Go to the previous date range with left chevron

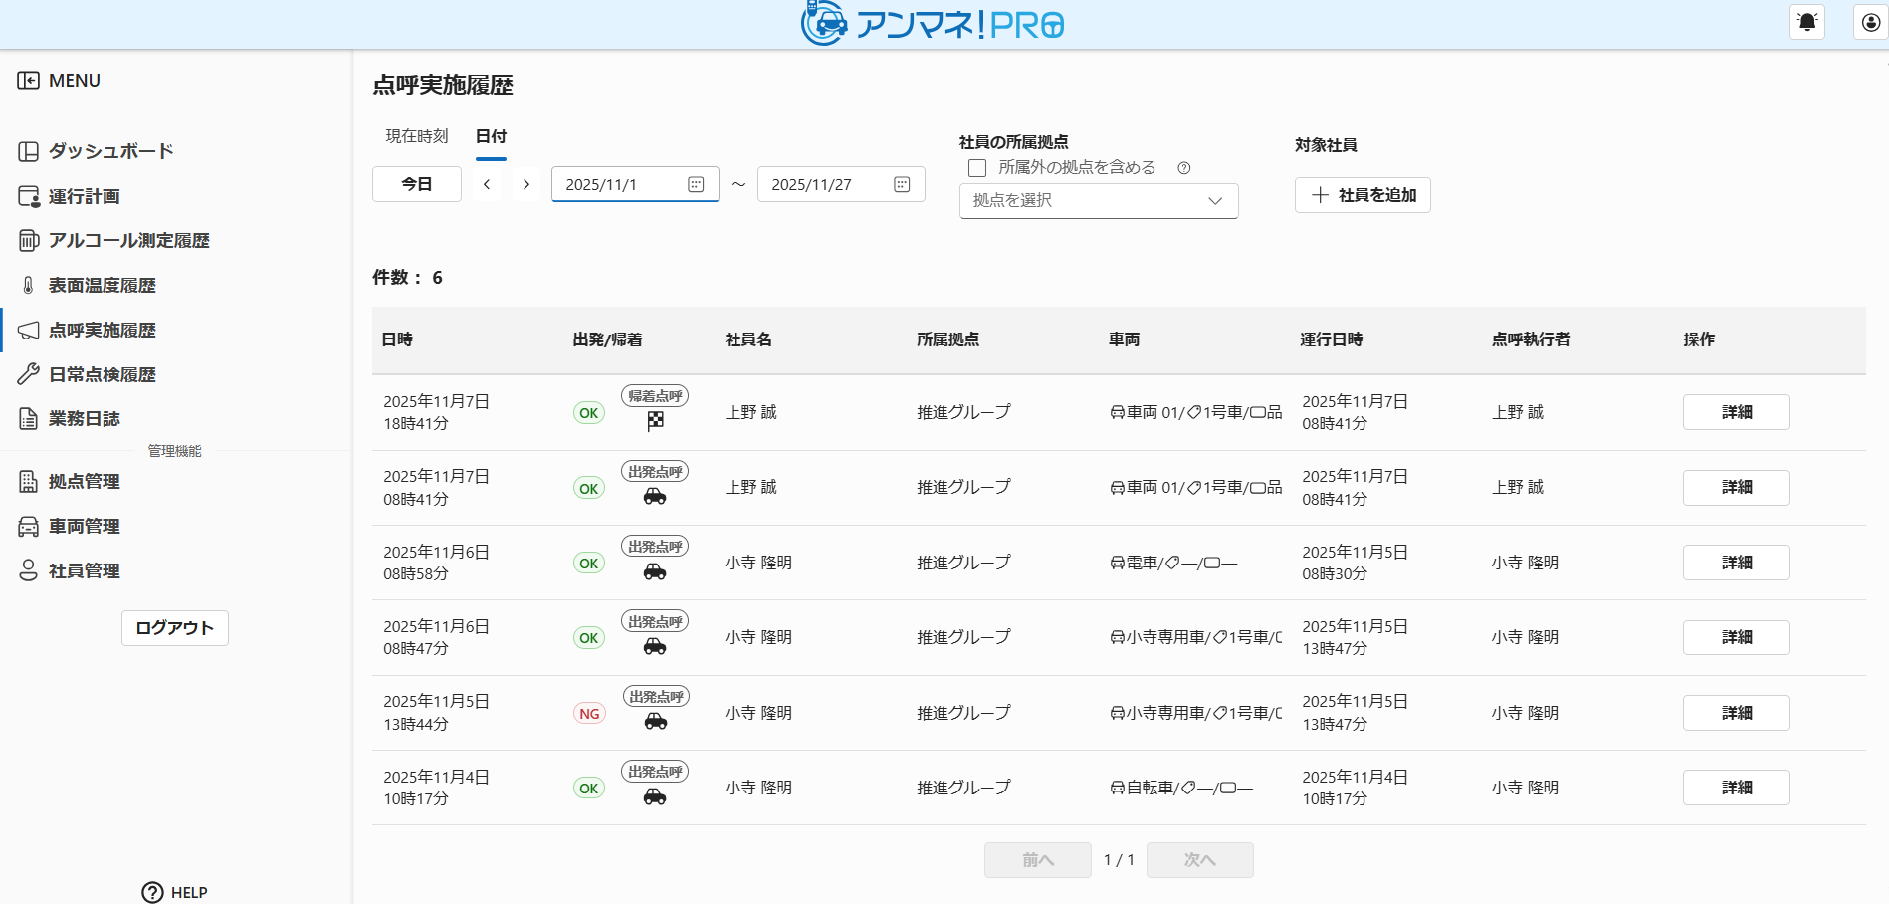click(x=487, y=185)
